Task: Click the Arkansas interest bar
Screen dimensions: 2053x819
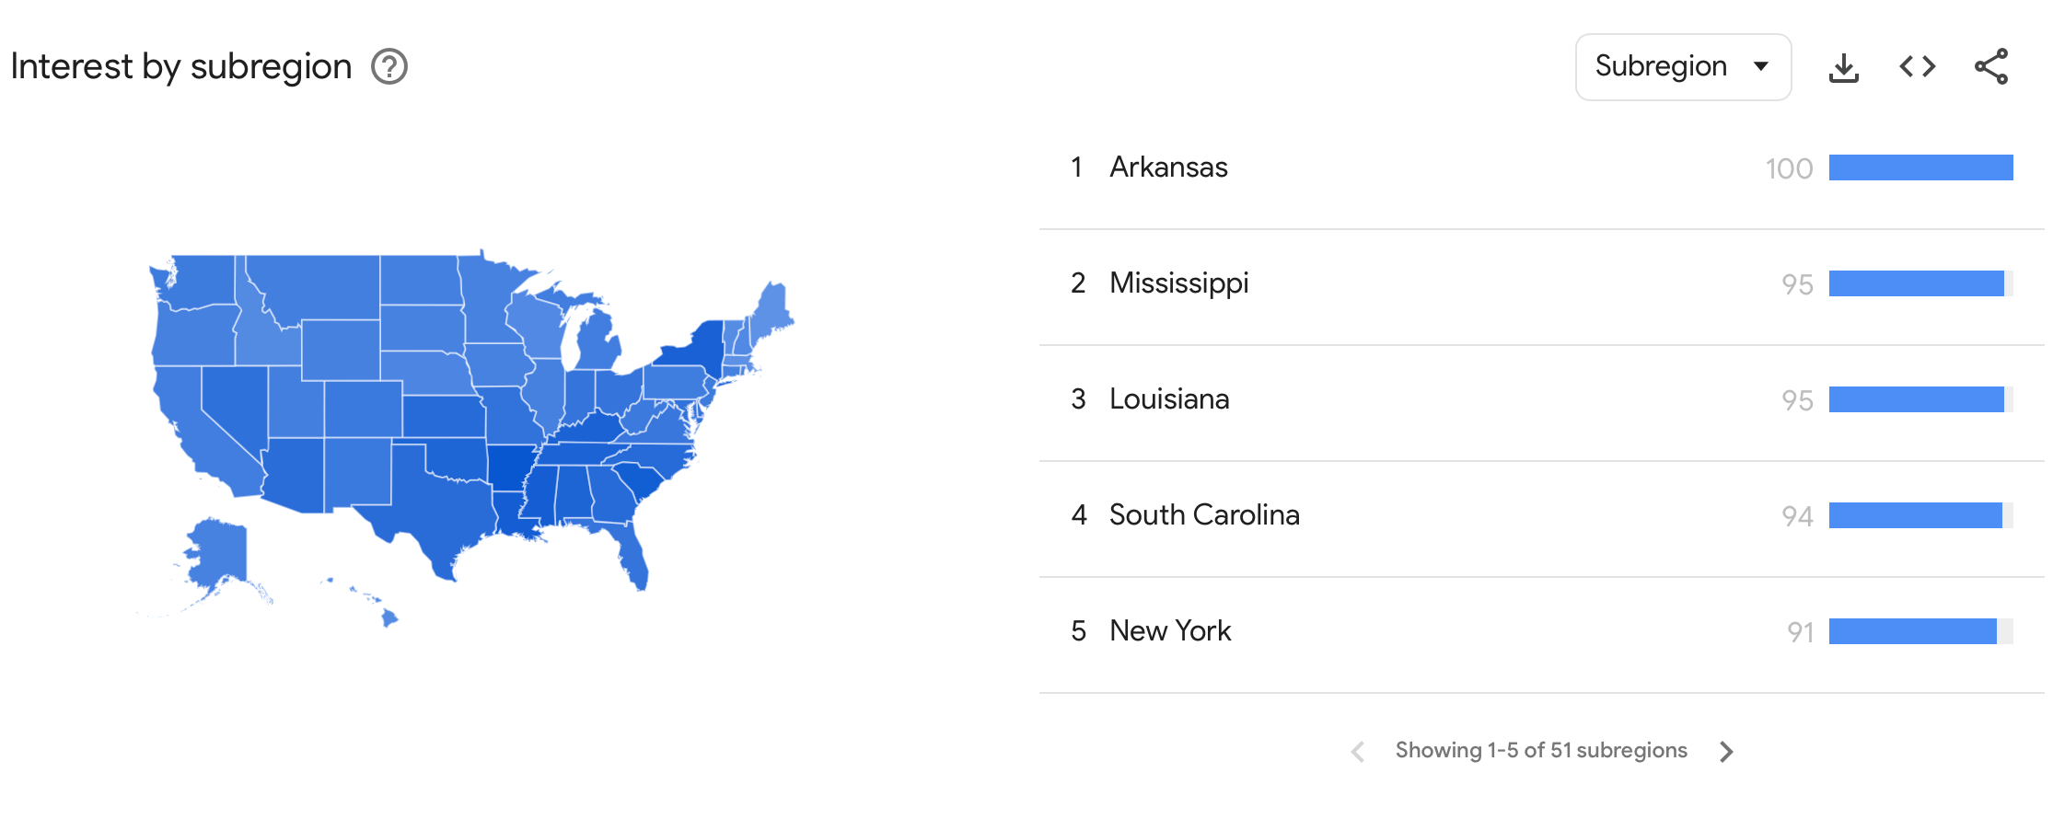Action: coord(1920,167)
